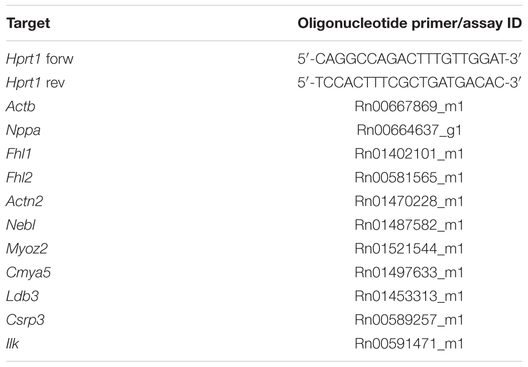The image size is (528, 367).
Task: Select the Hprt1 forw row label
Action: click(40, 59)
